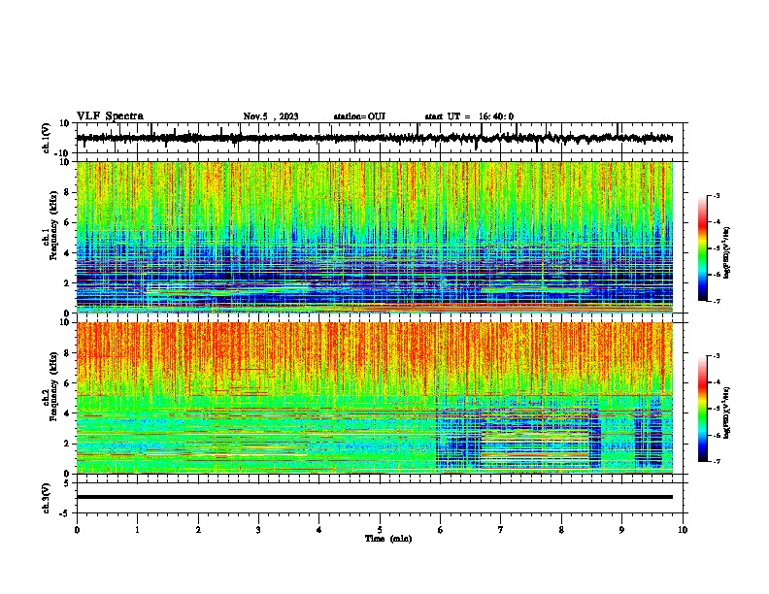The width and height of the screenshot is (769, 594).
Task: Select the "Time (min)" axis label
Action: pyautogui.click(x=388, y=539)
